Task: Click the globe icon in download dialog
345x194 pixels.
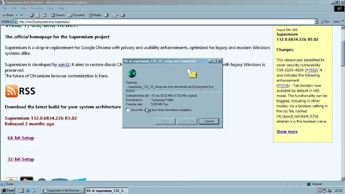Action: [x=132, y=73]
